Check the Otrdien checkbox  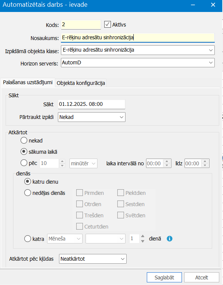pyautogui.click(x=80, y=204)
